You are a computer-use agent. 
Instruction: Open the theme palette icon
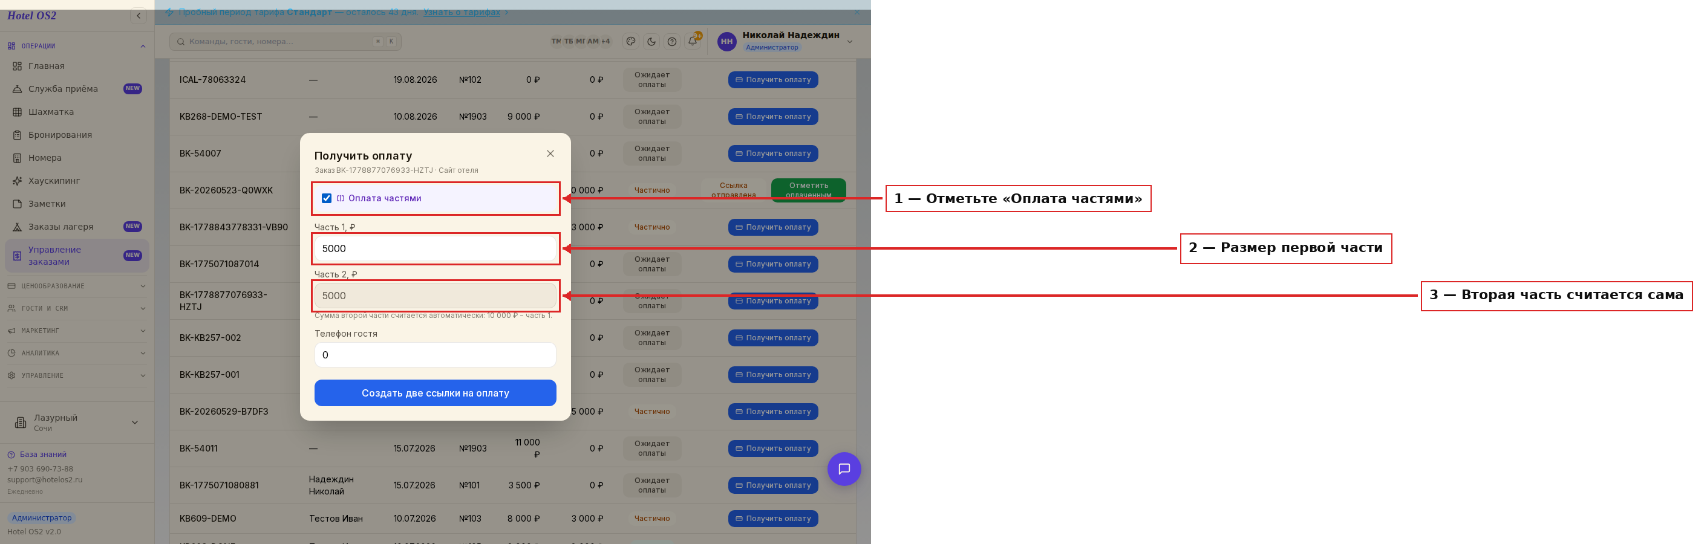point(631,42)
